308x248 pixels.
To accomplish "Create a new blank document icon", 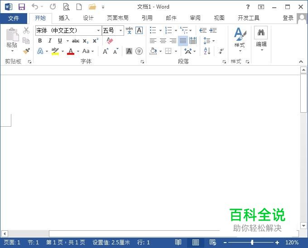I will pos(79,7).
